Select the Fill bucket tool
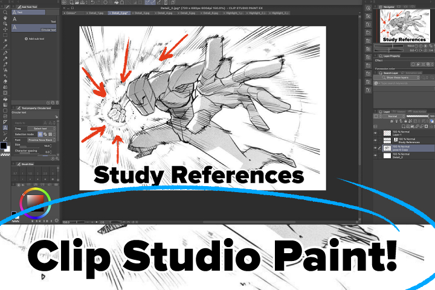The height and width of the screenshot is (290, 435). point(5,99)
